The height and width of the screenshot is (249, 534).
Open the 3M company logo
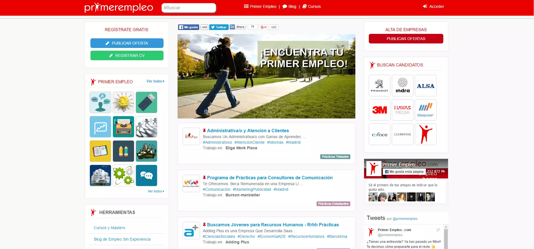[380, 110]
